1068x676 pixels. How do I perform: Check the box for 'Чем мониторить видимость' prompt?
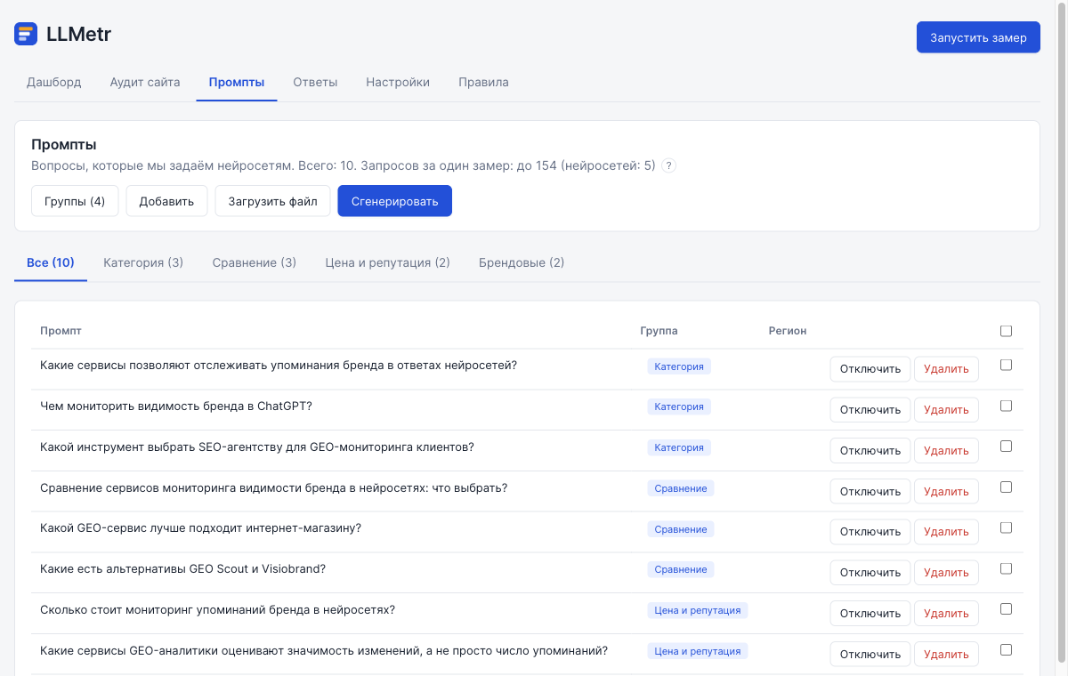(1006, 406)
